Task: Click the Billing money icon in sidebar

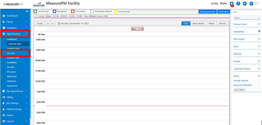Action: tap(4, 97)
